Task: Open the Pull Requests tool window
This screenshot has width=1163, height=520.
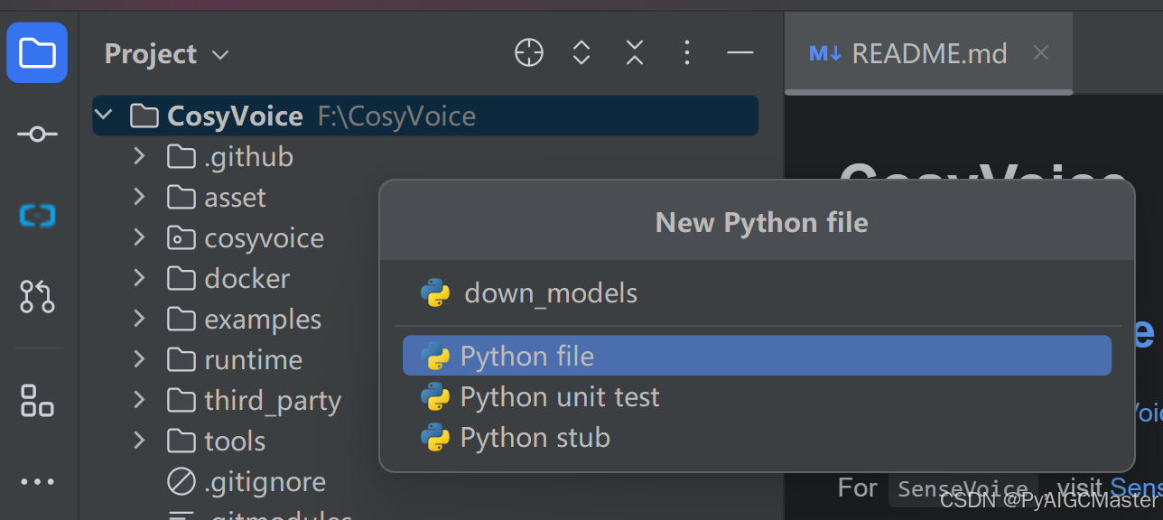Action: 37,296
